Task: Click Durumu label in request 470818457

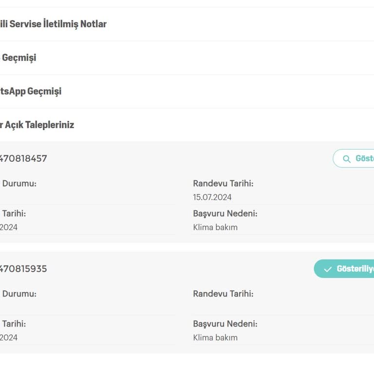Action: coord(19,184)
